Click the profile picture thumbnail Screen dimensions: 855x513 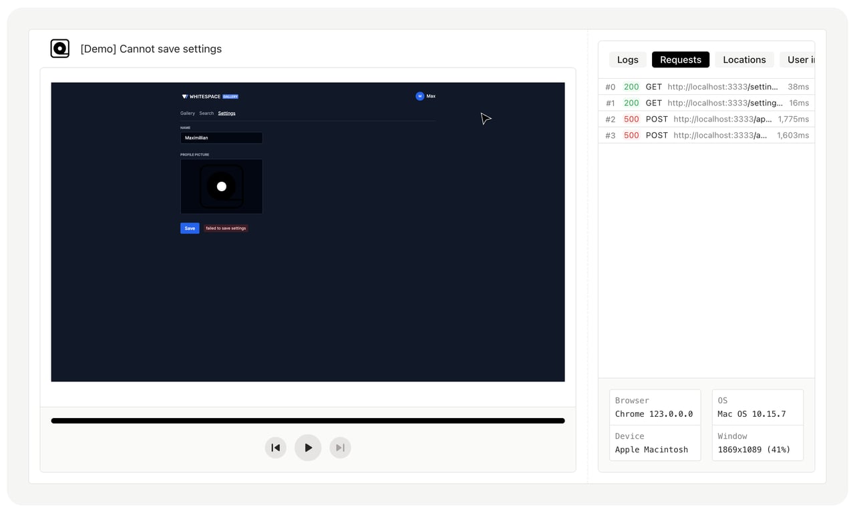(x=221, y=186)
